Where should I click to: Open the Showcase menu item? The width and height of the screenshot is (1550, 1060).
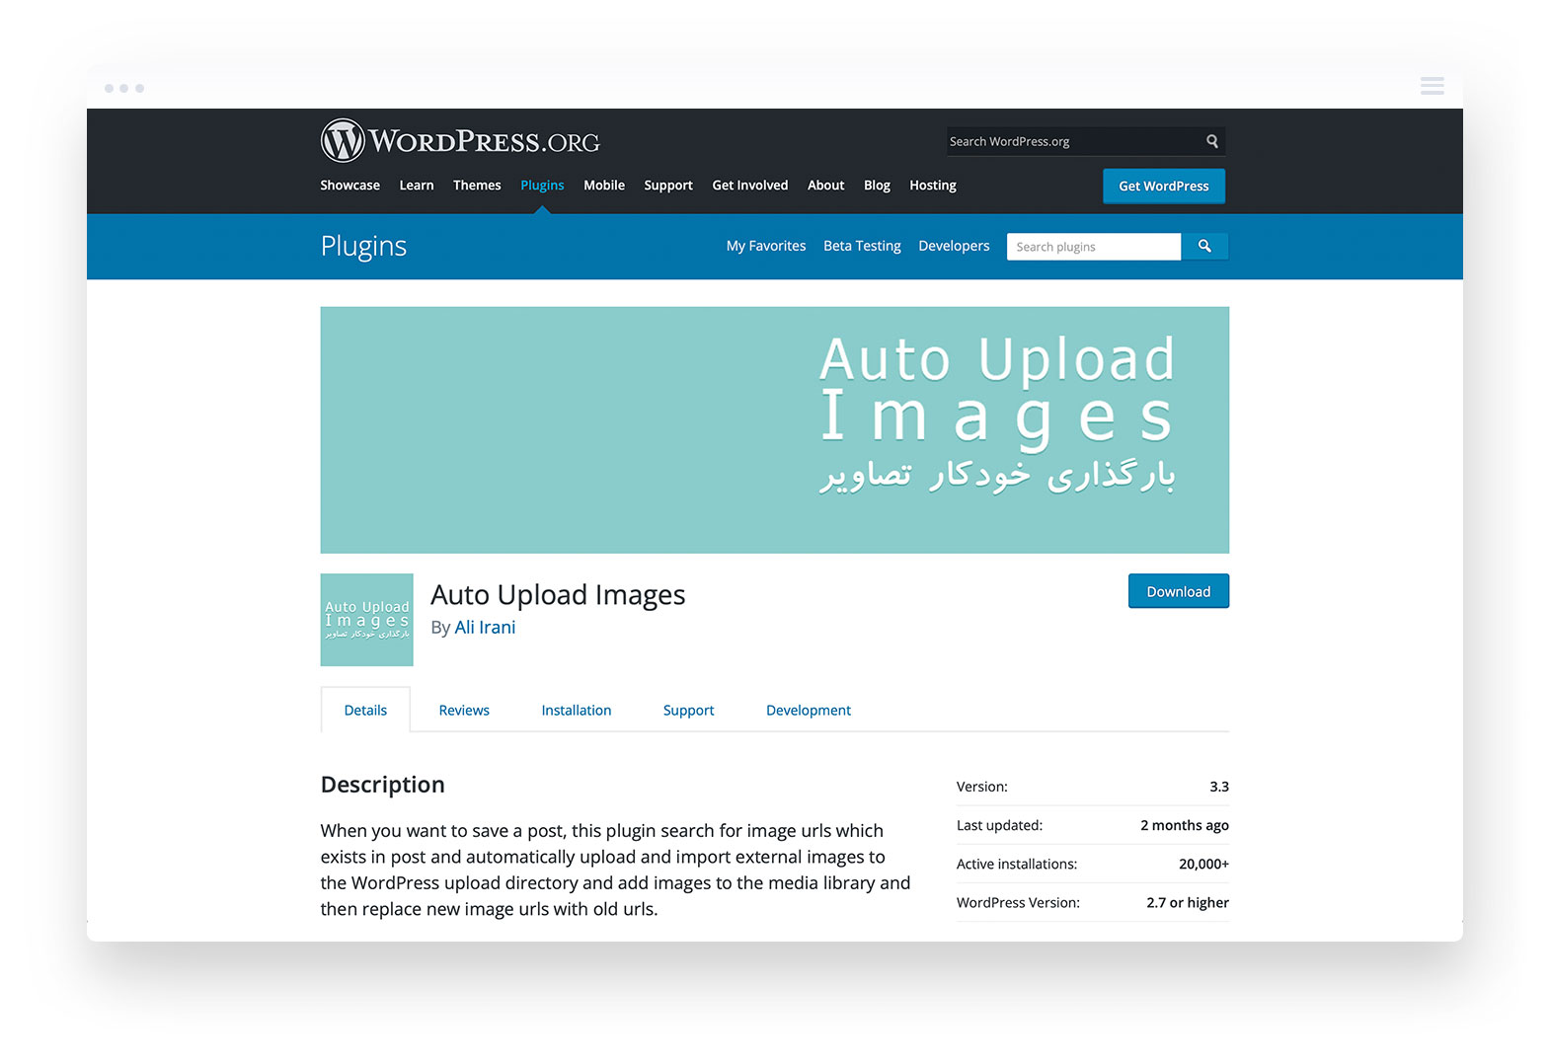coord(349,186)
